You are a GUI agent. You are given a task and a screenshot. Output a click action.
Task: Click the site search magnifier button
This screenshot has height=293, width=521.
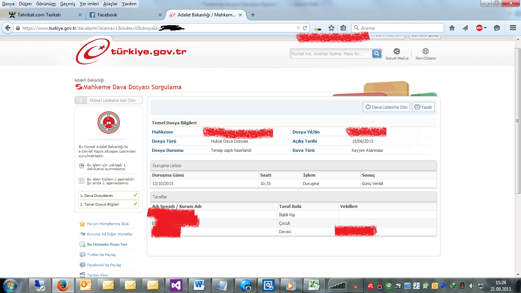click(377, 54)
